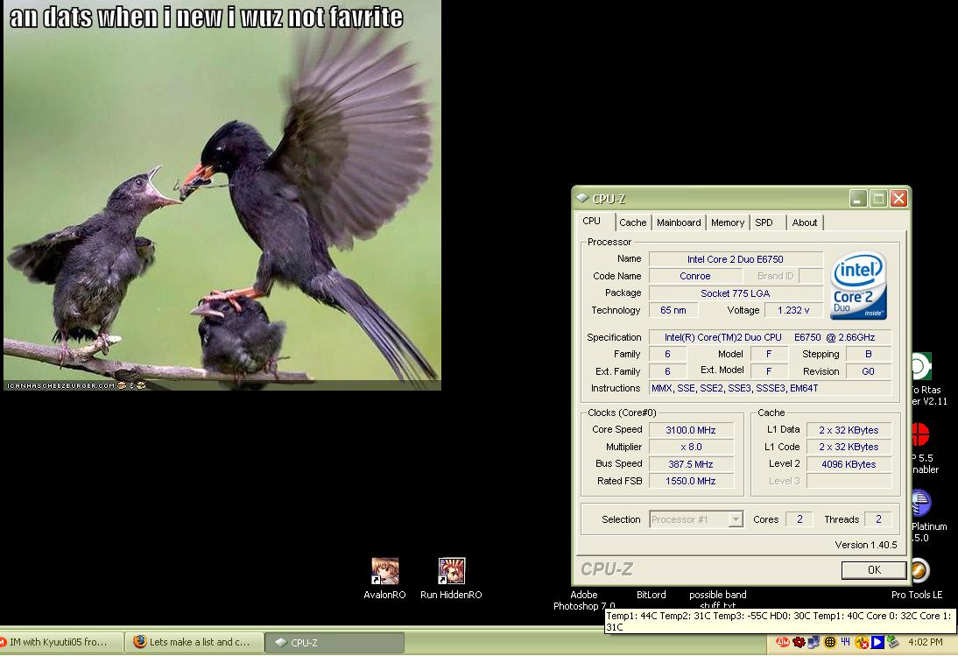Switch to the Cache tab
958x656 pixels.
[632, 222]
